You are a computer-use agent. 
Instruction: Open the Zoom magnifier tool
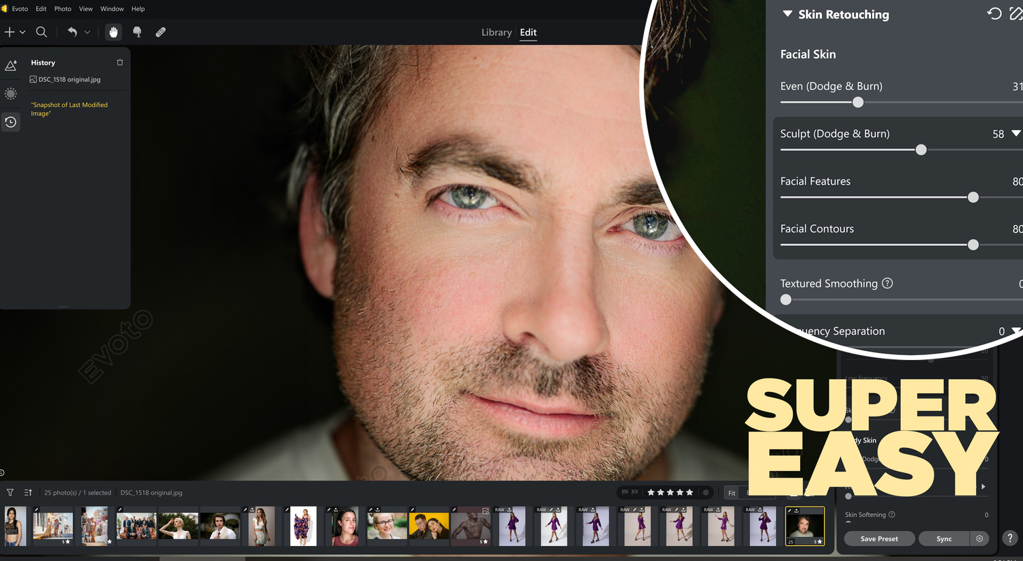point(42,32)
